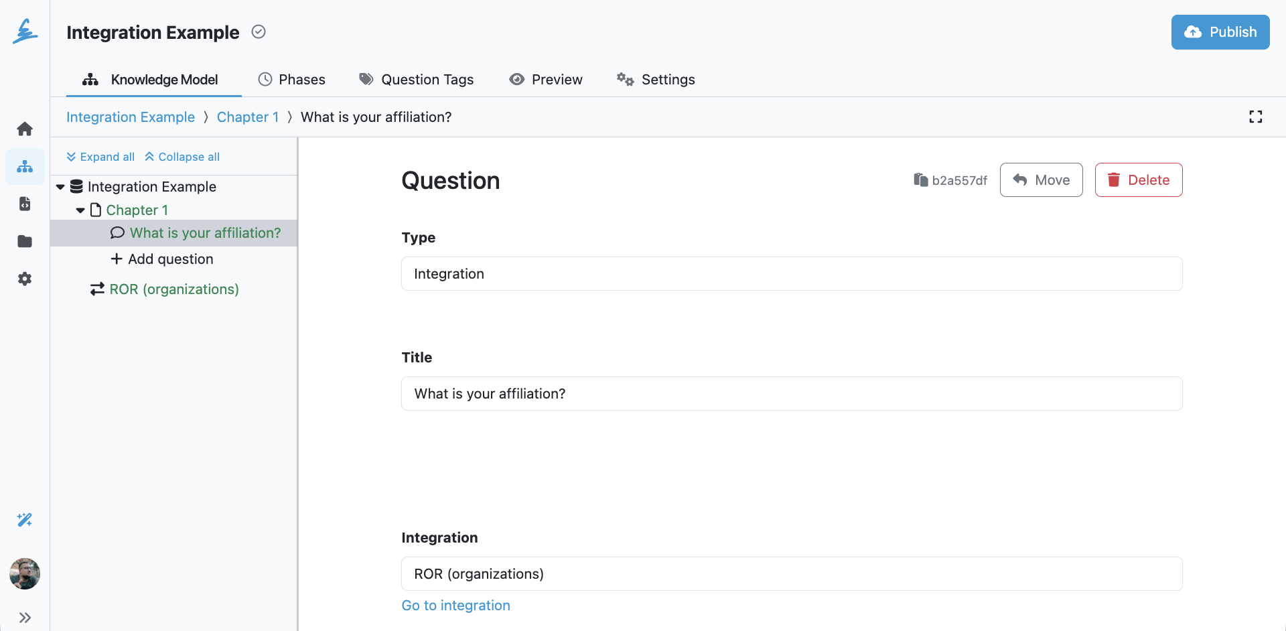Click the checkmark badge next to Integration Example

pyautogui.click(x=259, y=31)
